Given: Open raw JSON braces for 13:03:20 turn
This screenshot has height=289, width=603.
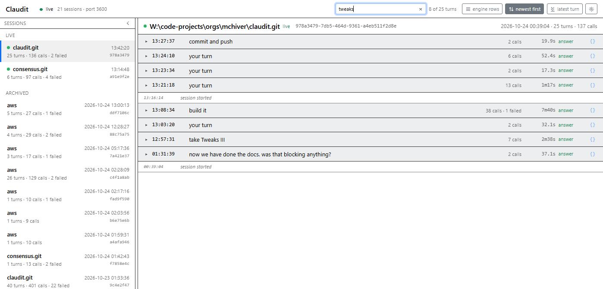Looking at the screenshot, I should pos(592,125).
